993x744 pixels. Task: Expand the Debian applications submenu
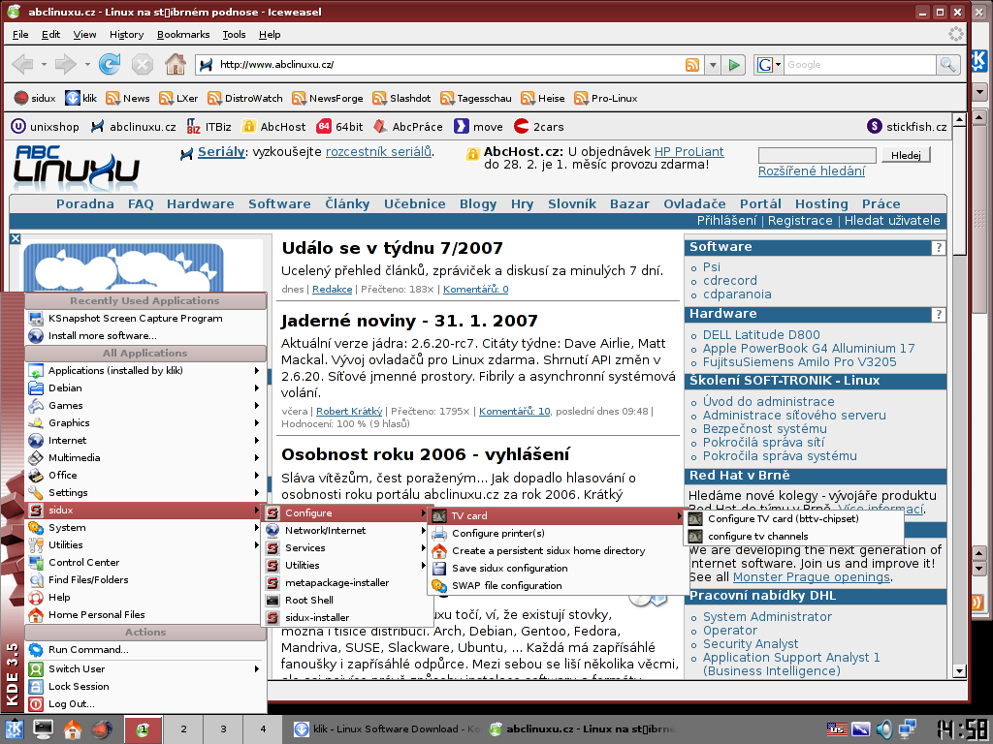click(x=145, y=387)
